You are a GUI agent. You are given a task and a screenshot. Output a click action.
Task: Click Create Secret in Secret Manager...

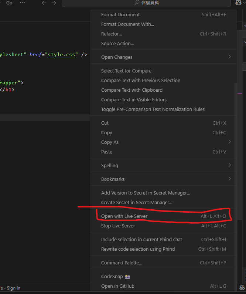164,203
